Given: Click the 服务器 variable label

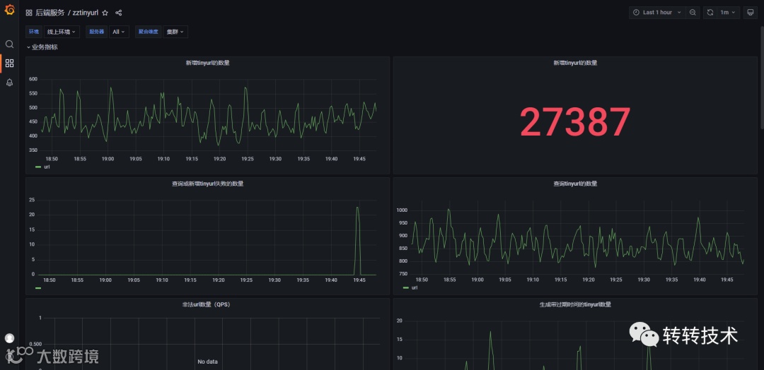Looking at the screenshot, I should (96, 32).
